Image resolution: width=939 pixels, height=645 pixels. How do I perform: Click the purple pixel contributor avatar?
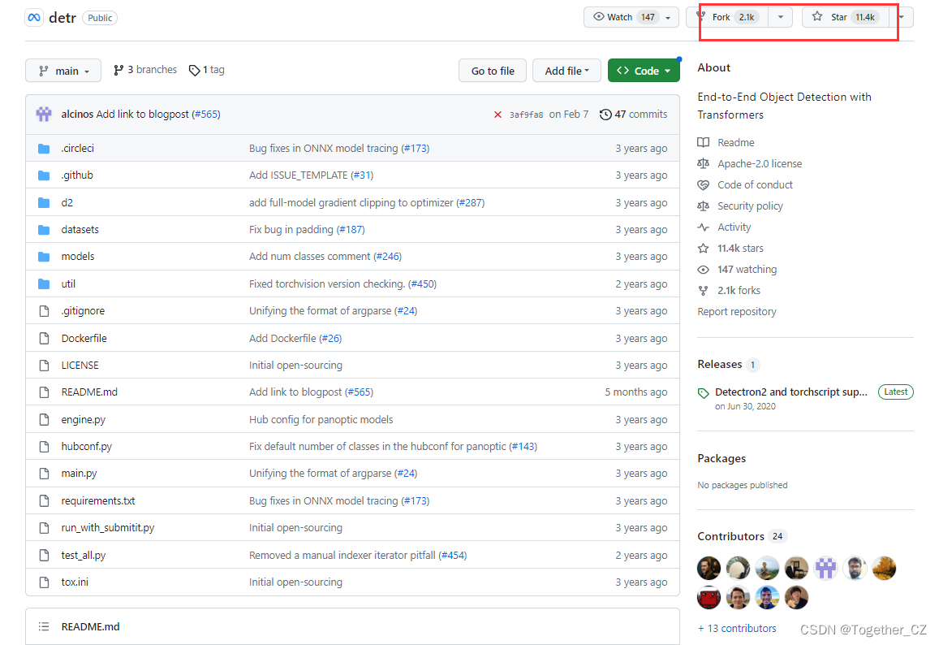click(x=825, y=568)
